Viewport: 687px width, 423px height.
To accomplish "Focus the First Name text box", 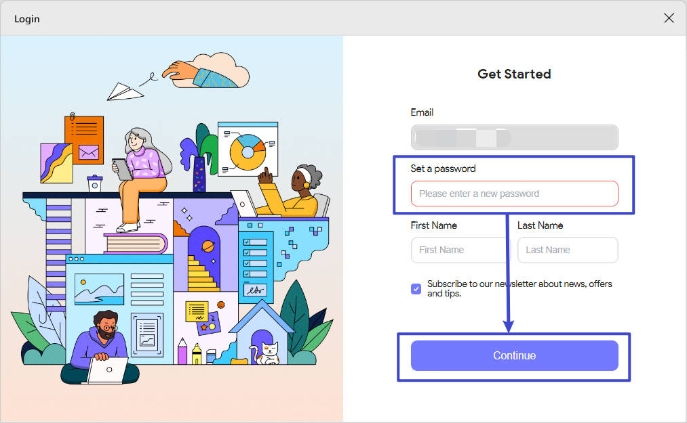I will pos(458,250).
